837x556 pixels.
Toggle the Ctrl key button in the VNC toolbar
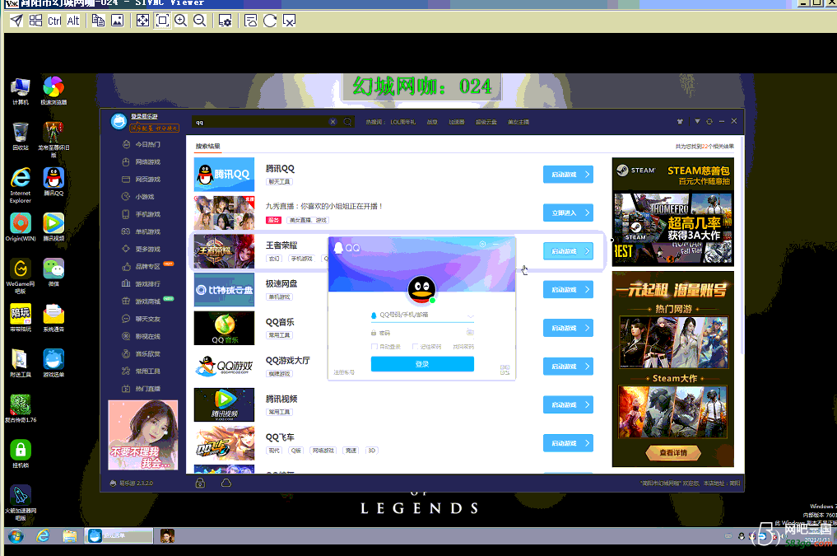pos(54,21)
